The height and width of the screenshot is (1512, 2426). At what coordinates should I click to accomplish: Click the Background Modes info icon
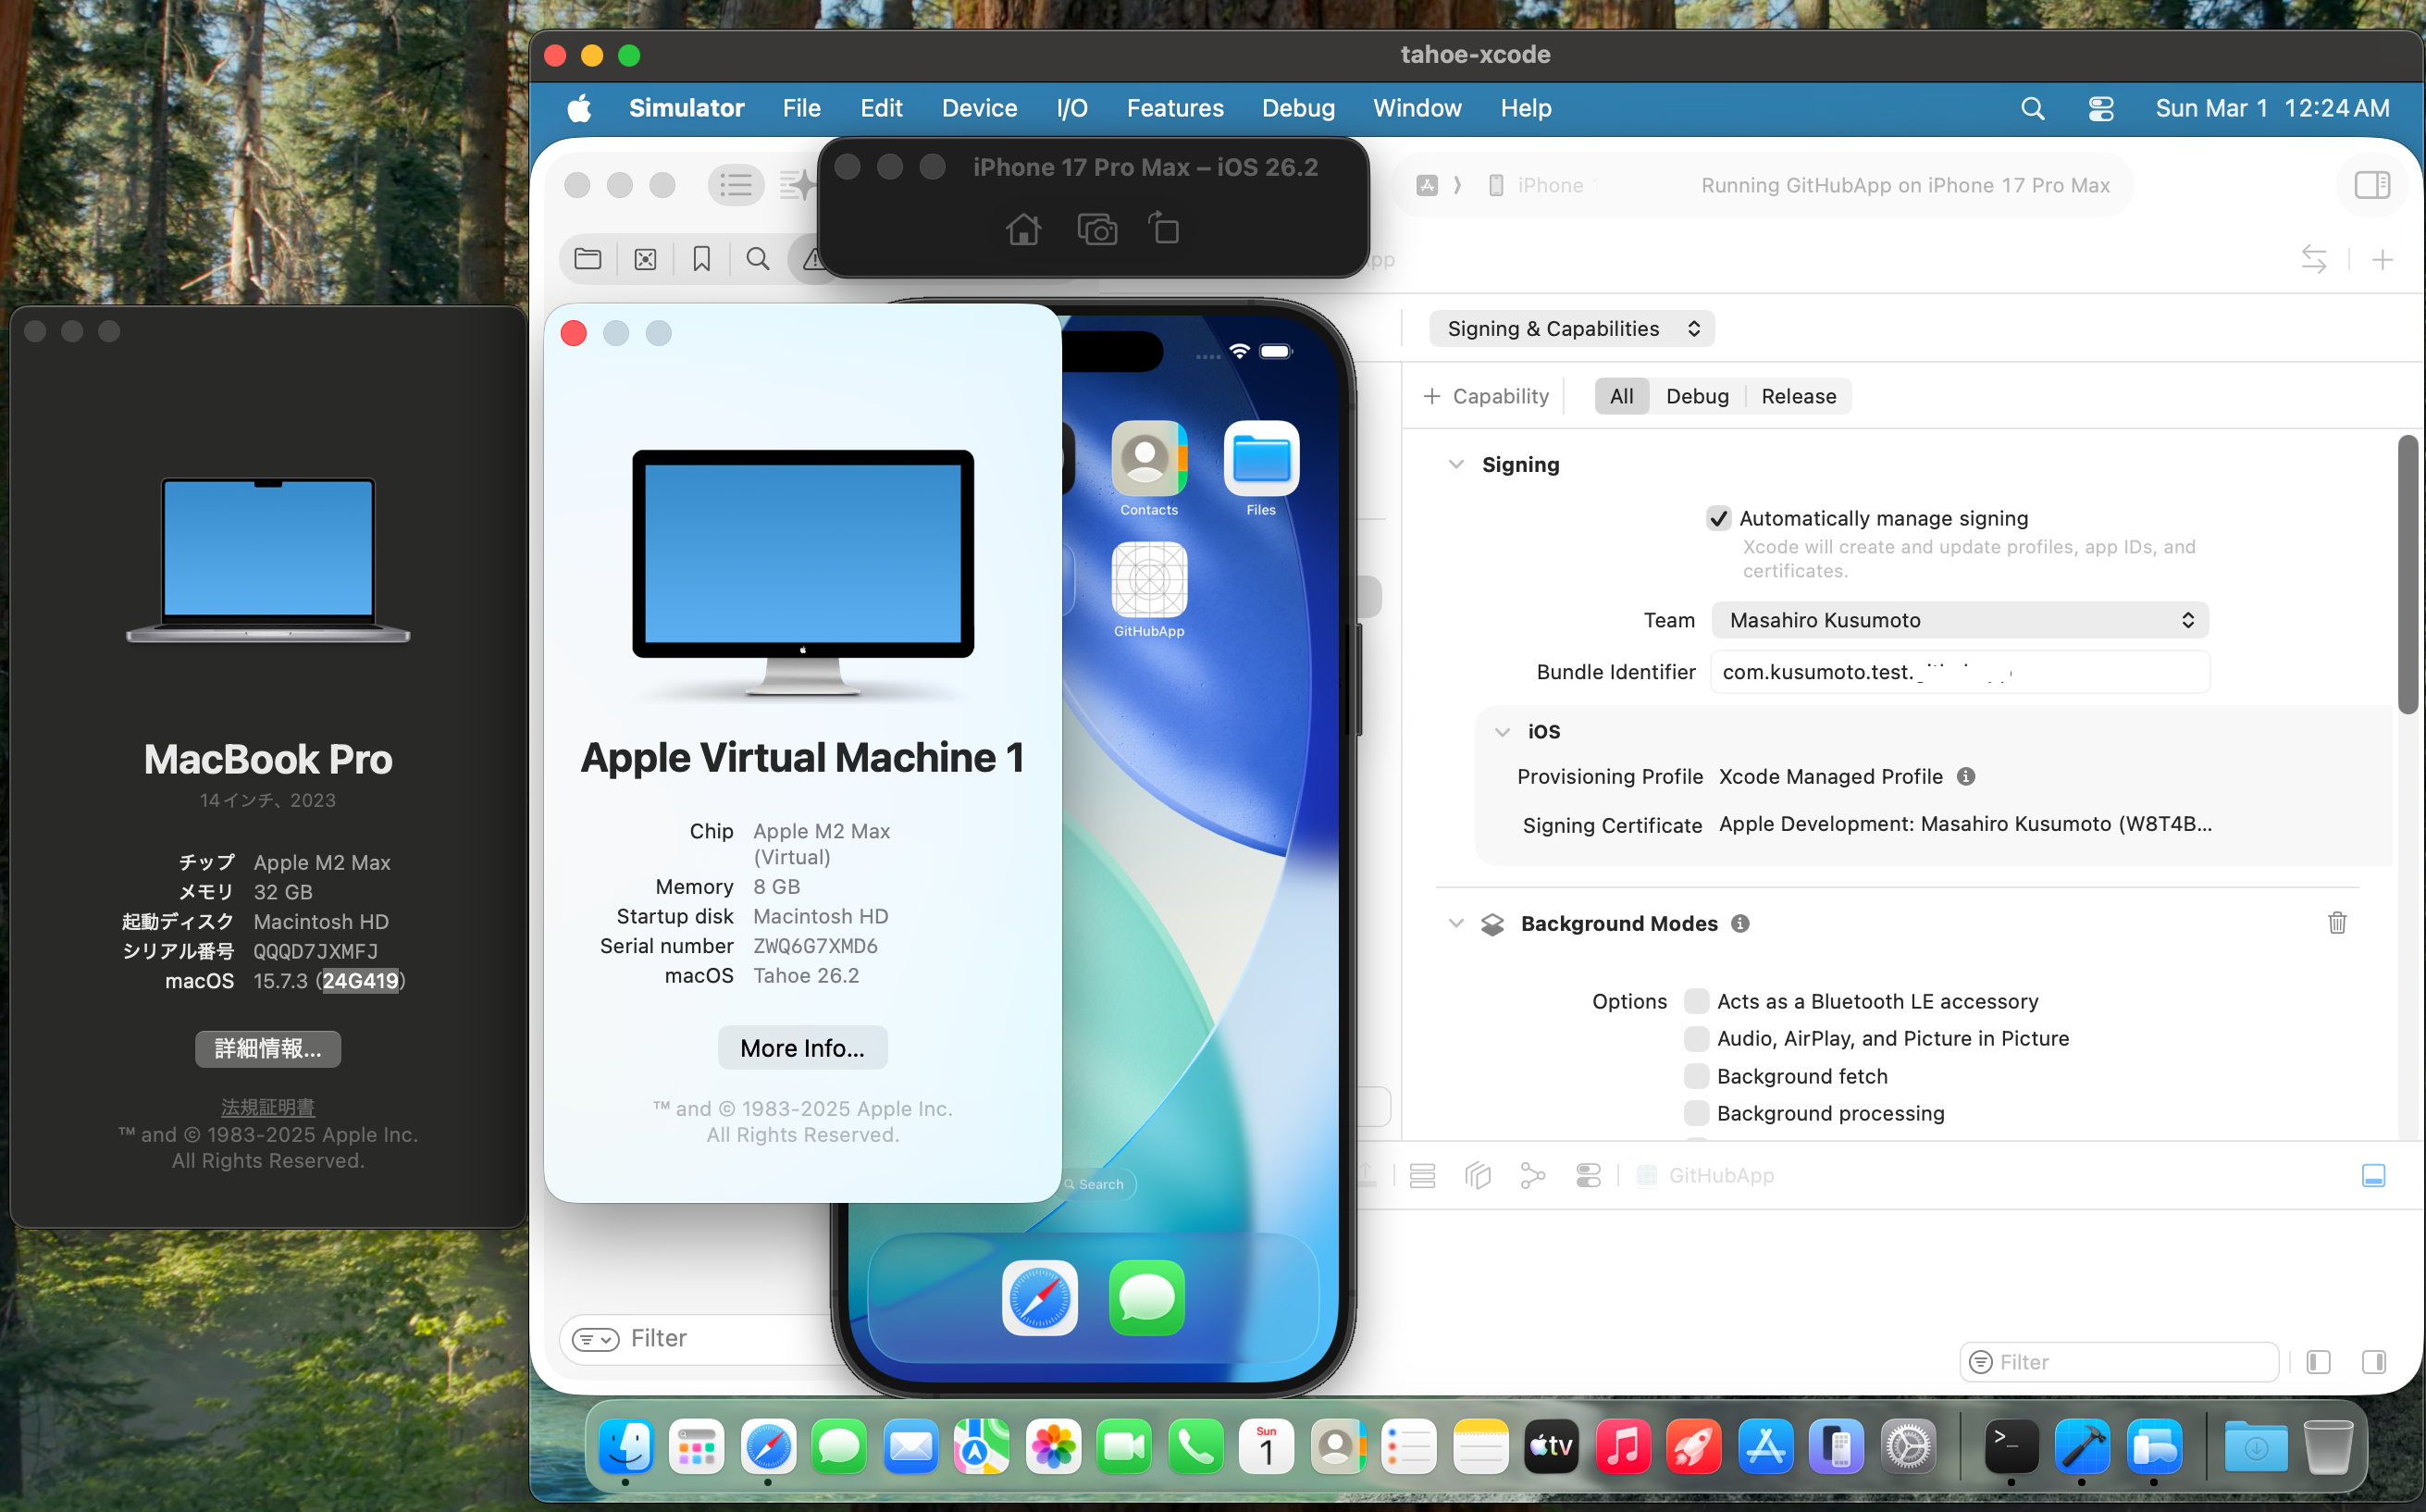click(x=1740, y=924)
